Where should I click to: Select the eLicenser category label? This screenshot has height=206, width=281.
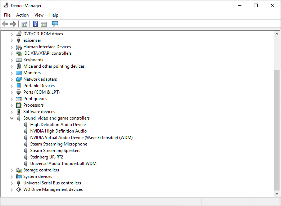pos(32,40)
